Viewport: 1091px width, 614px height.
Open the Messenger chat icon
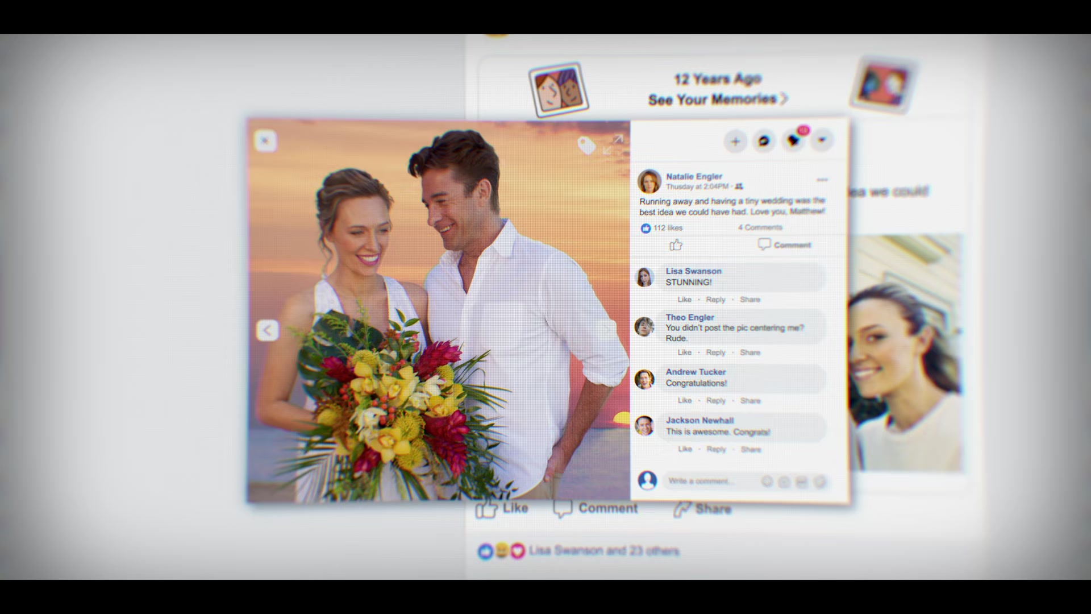764,141
